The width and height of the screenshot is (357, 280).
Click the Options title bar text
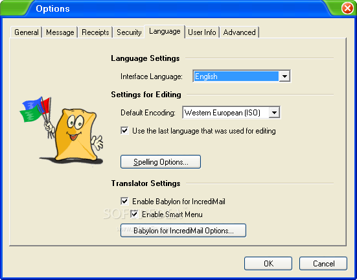point(52,8)
